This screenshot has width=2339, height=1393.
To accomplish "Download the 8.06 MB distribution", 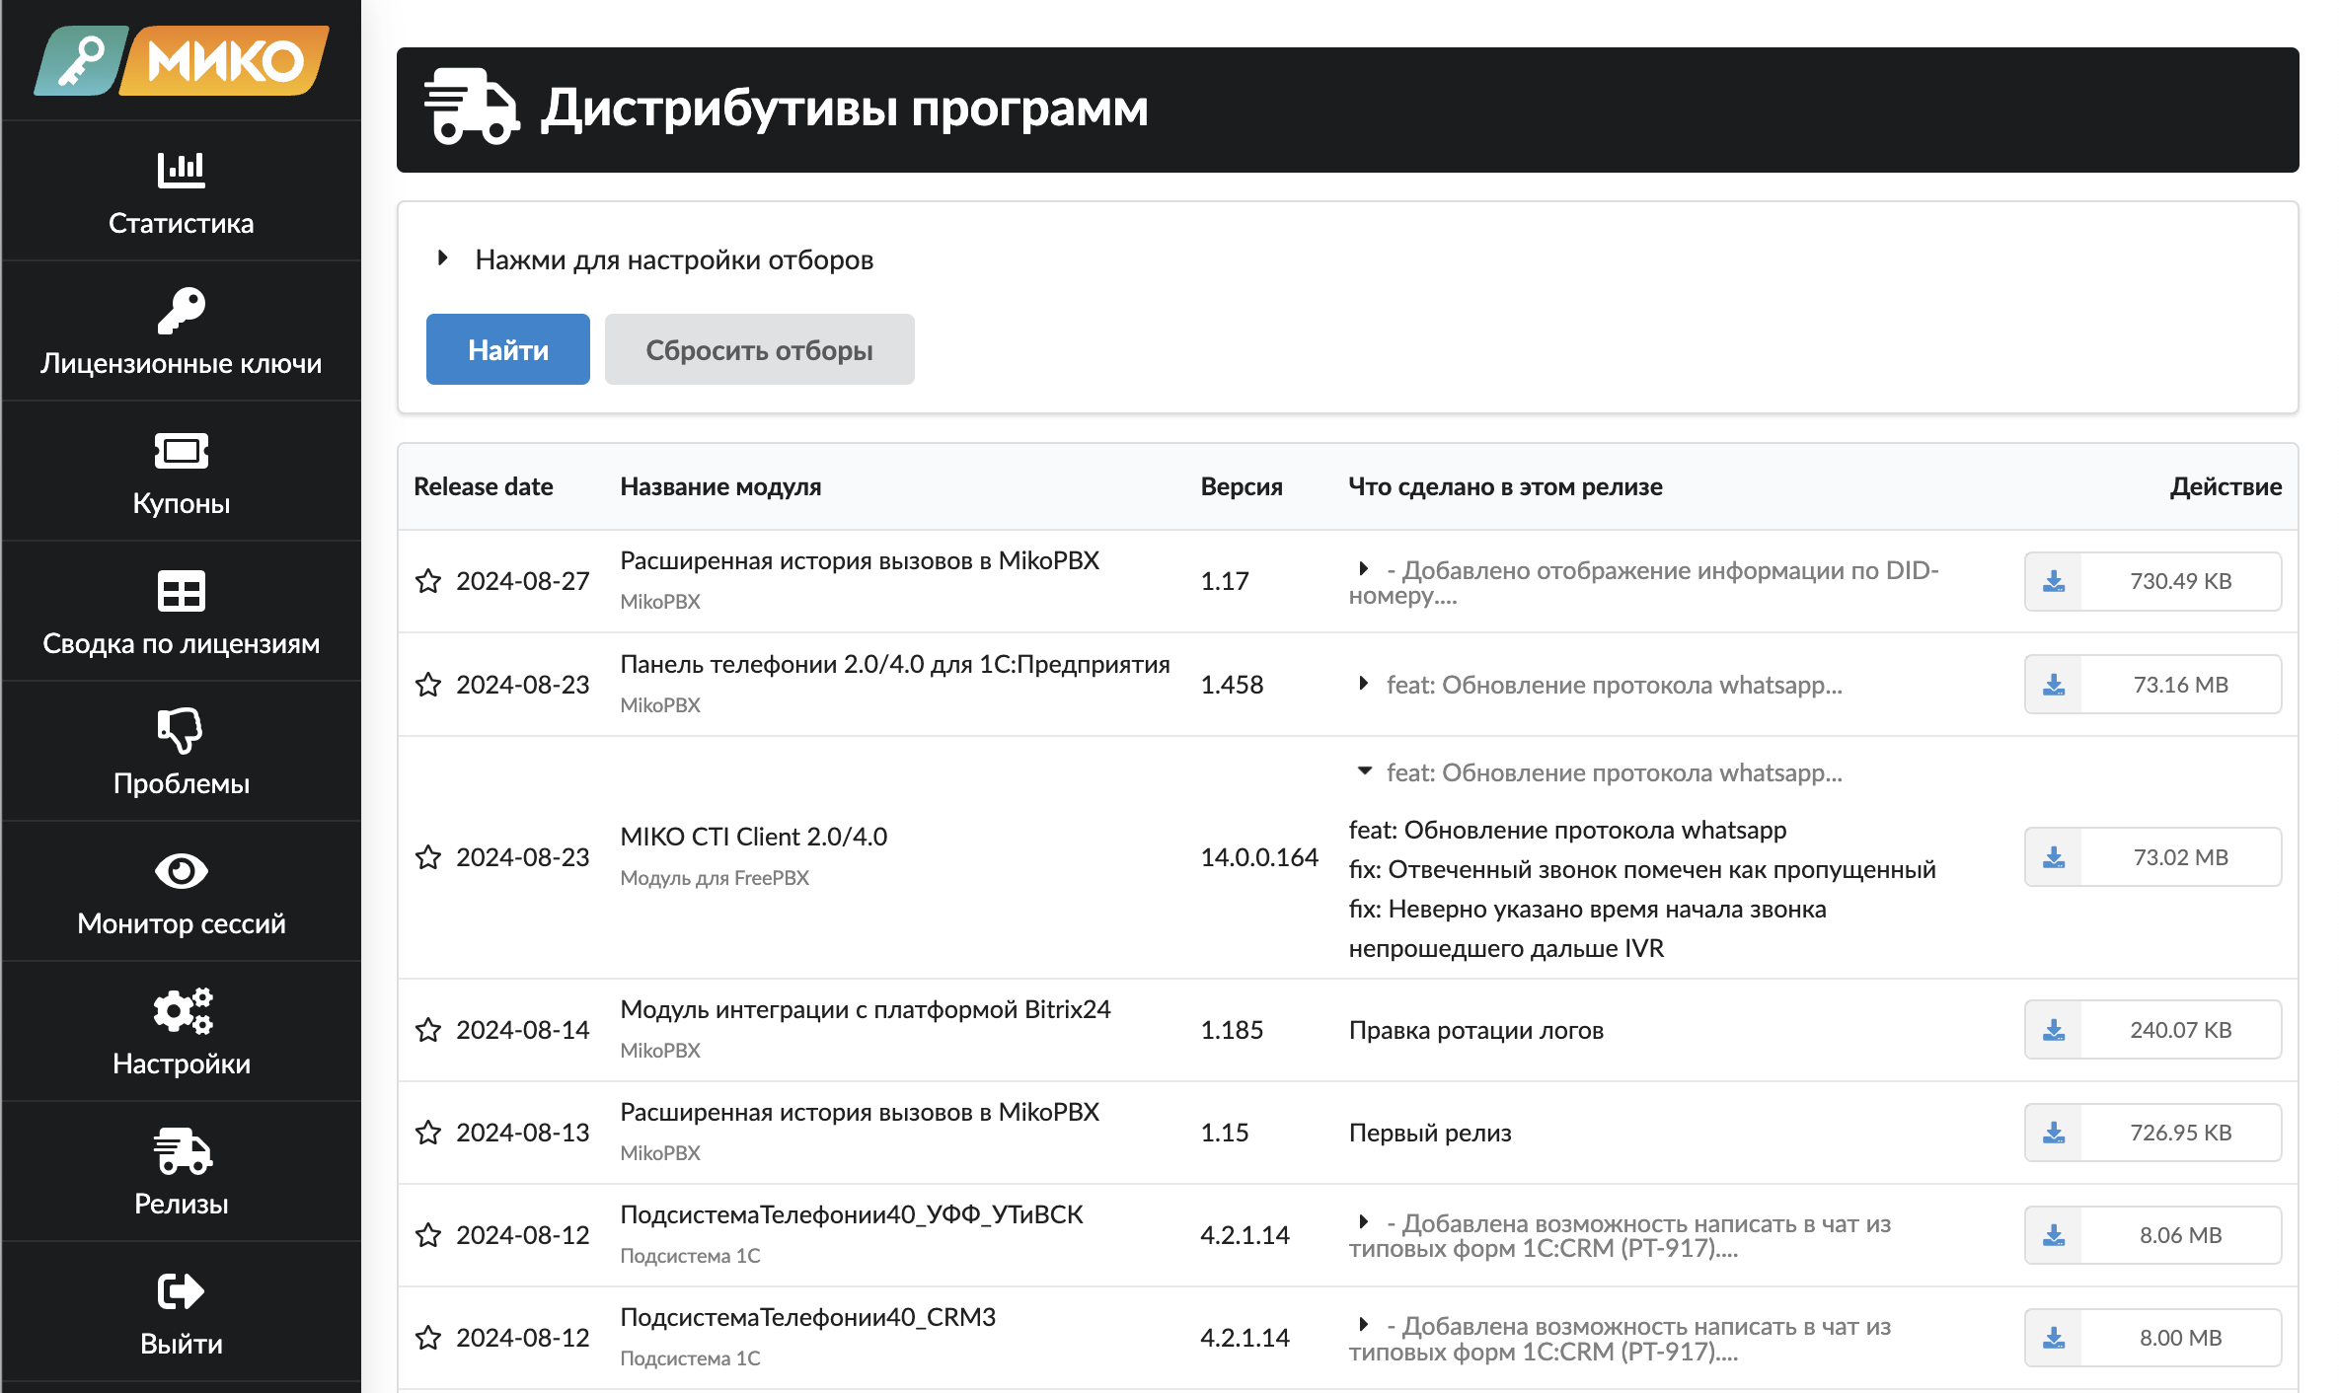I will pos(2153,1235).
